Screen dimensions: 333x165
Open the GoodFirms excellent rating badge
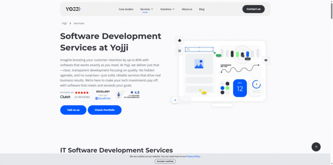[103, 95]
